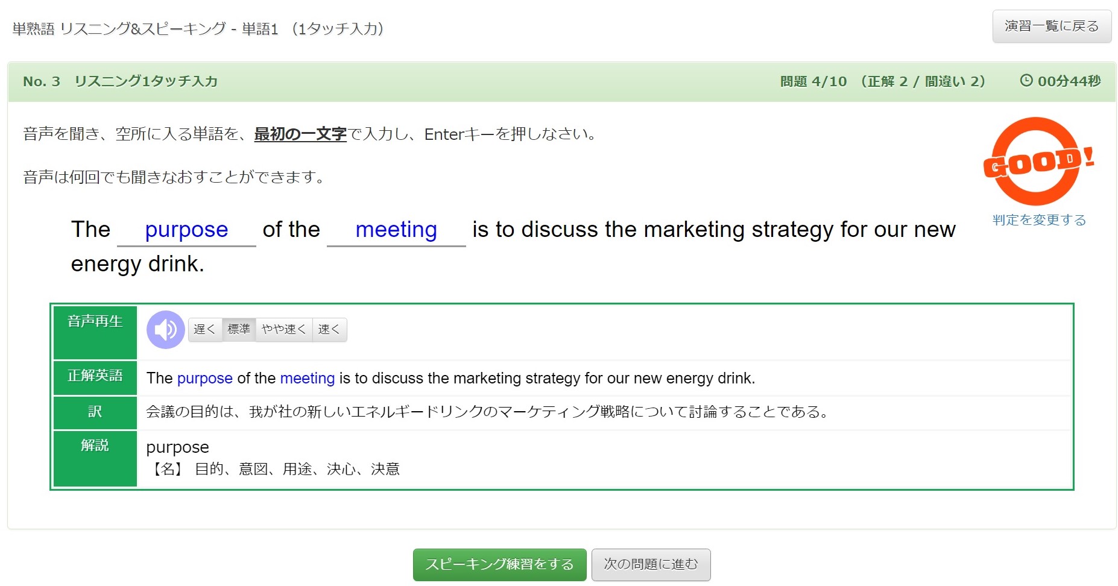Click the clock icon beside the timer
1118x586 pixels.
1026,80
